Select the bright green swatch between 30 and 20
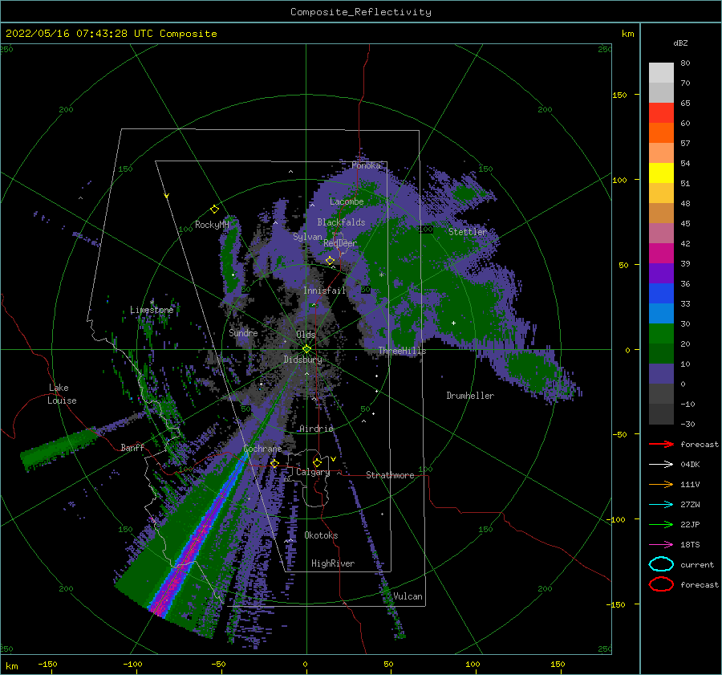Image resolution: width=722 pixels, height=675 pixels. coord(661,334)
